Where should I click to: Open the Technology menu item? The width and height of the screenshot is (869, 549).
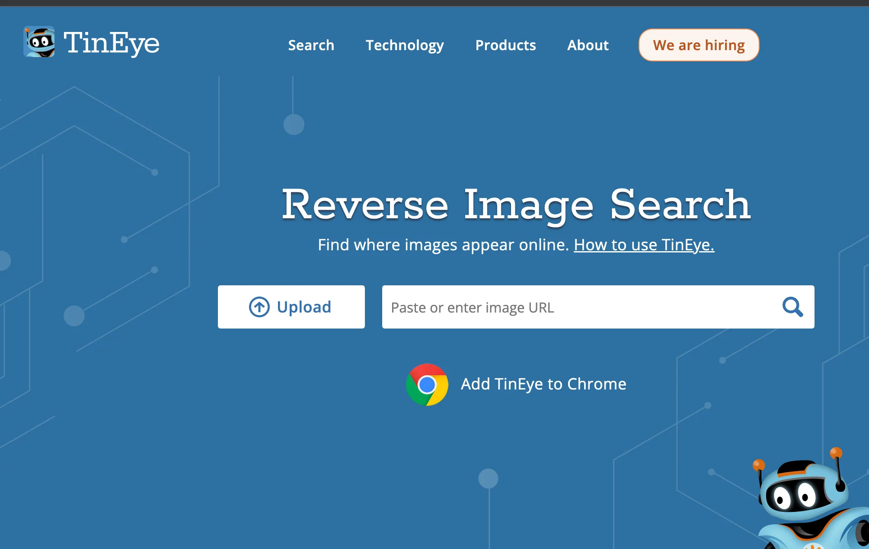point(405,45)
